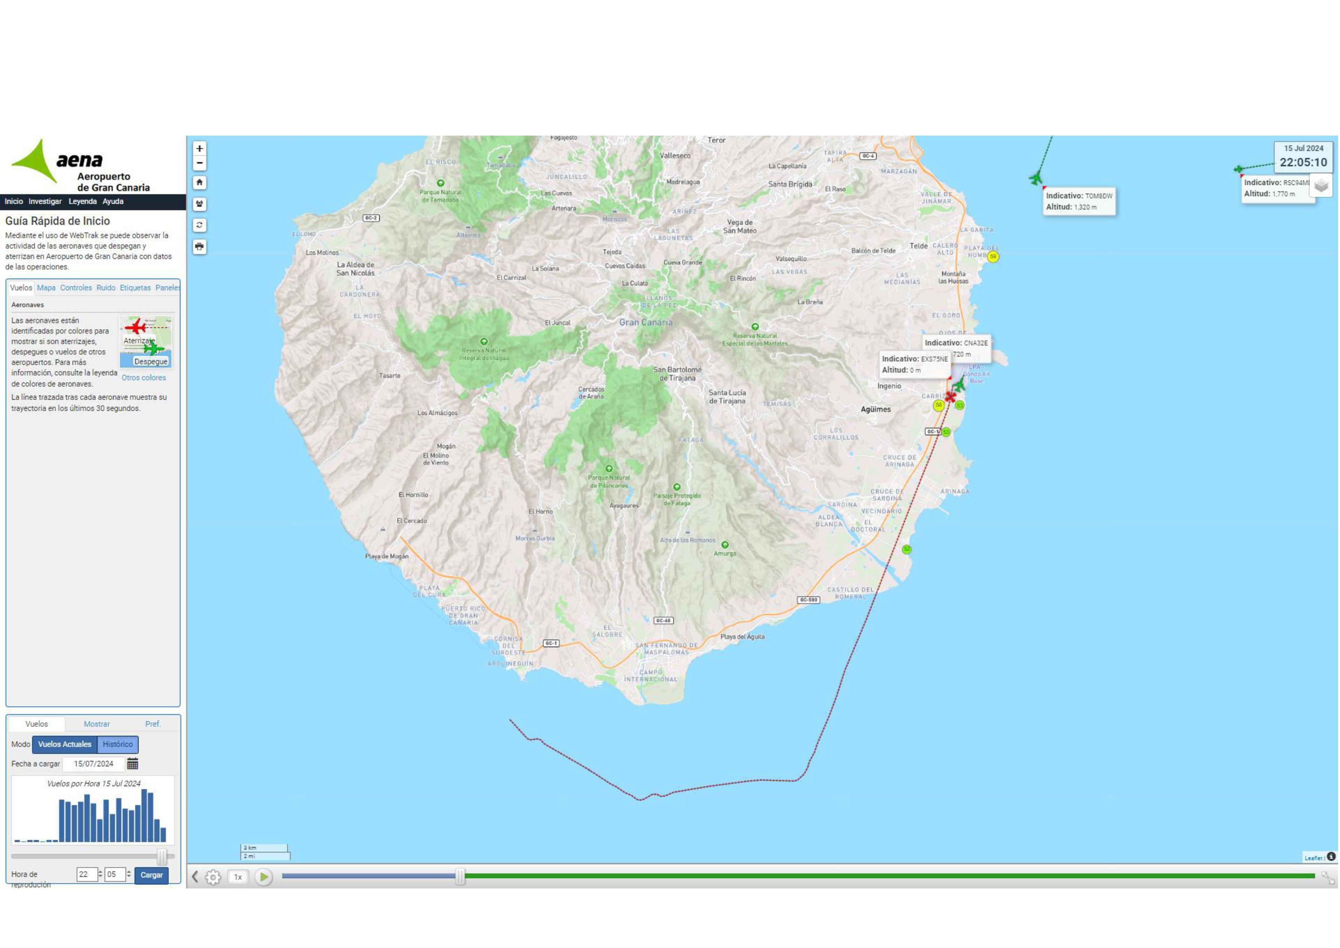Image resolution: width=1340 pixels, height=948 pixels.
Task: Follow the Otros colores link
Action: [144, 378]
